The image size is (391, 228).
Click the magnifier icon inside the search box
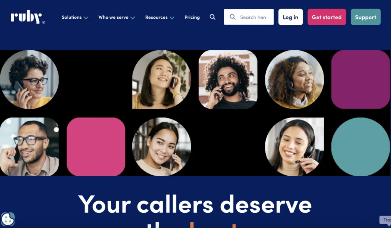point(233,17)
